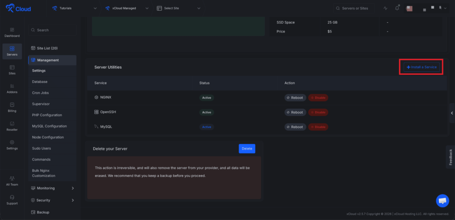Click the NGINX Active status badge
Screen dimensions: 455x220
click(207, 97)
